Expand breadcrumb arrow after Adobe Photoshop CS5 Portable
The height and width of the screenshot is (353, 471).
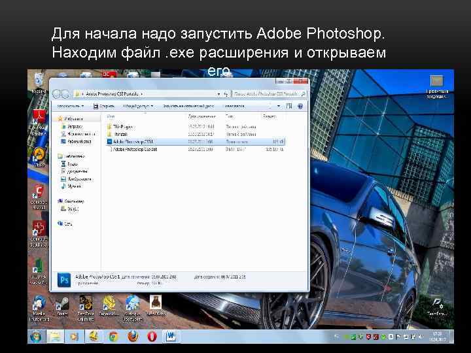[142, 94]
